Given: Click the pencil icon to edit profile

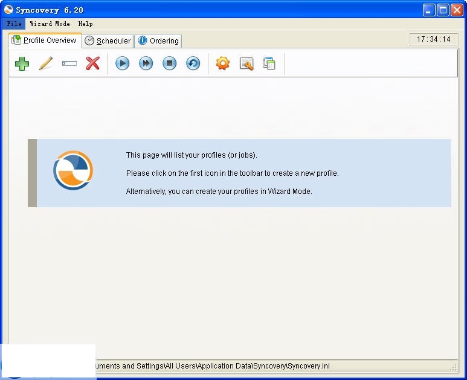Looking at the screenshot, I should click(46, 63).
